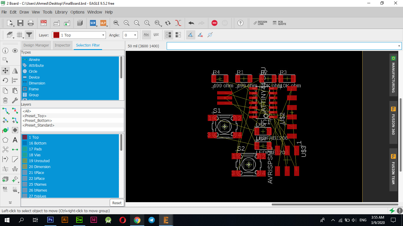Select the Polygon tool
Image resolution: width=403 pixels, height=226 pixels.
[x=5, y=140]
